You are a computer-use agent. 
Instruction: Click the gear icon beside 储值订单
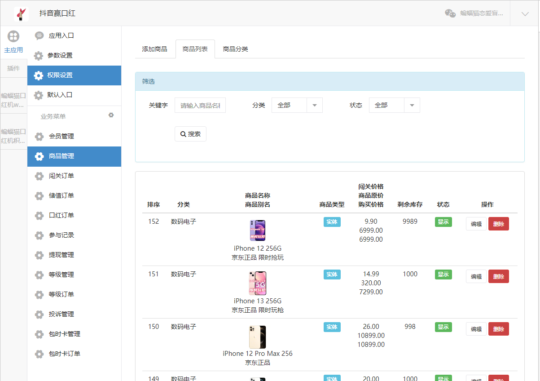point(40,196)
